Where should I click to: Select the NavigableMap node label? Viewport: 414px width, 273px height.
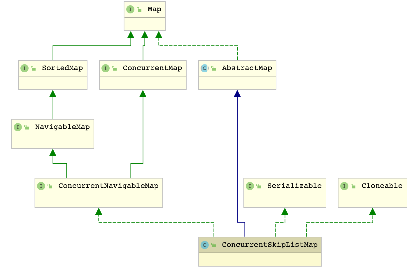pyautogui.click(x=62, y=127)
